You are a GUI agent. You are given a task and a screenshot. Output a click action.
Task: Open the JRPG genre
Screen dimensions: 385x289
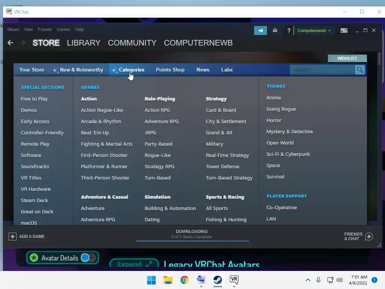pyautogui.click(x=150, y=133)
